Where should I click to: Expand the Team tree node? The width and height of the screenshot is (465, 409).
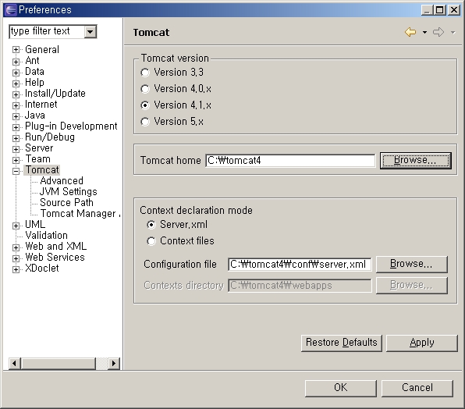pos(16,160)
